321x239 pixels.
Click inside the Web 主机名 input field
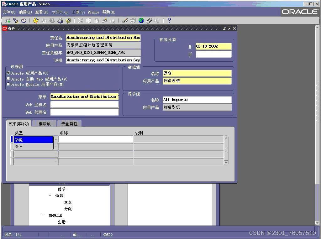point(84,105)
